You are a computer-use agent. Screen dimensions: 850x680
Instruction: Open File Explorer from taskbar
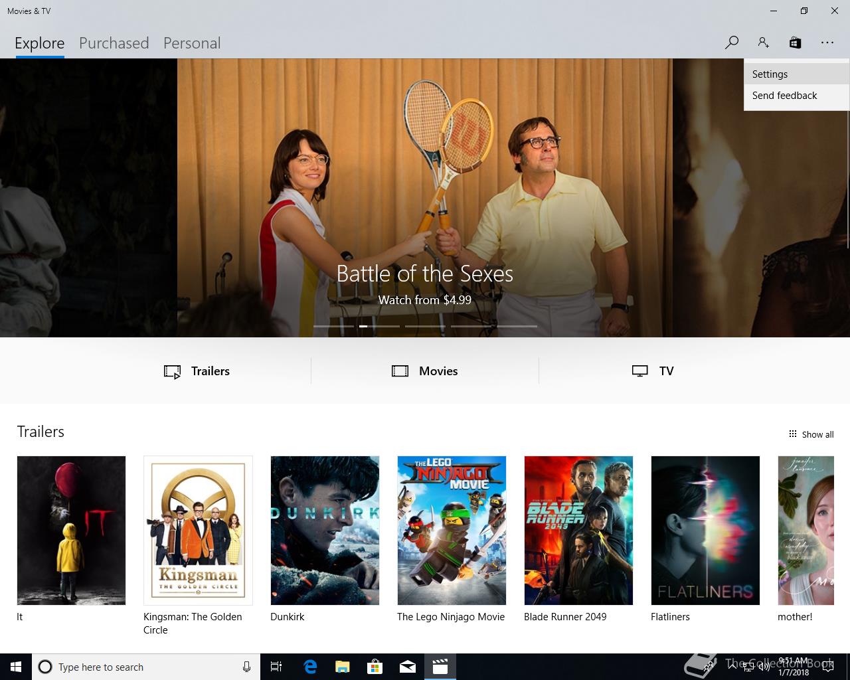(x=343, y=667)
